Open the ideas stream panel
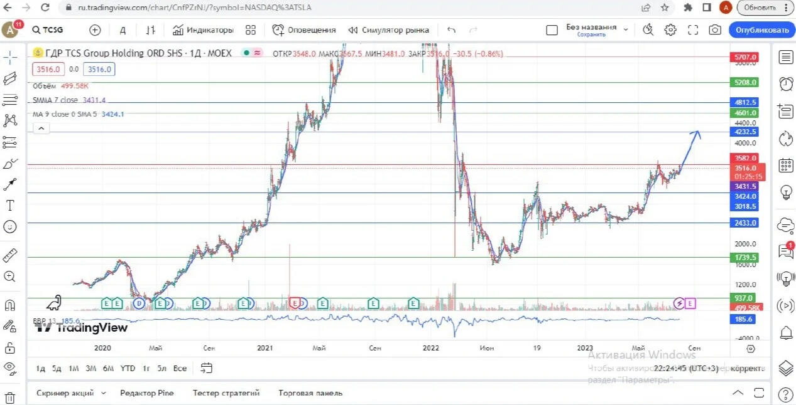Viewport: 796px width, 405px height. tap(785, 278)
